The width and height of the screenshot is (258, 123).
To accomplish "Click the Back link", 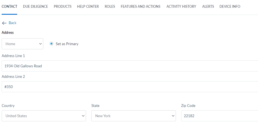I will point(12,23).
